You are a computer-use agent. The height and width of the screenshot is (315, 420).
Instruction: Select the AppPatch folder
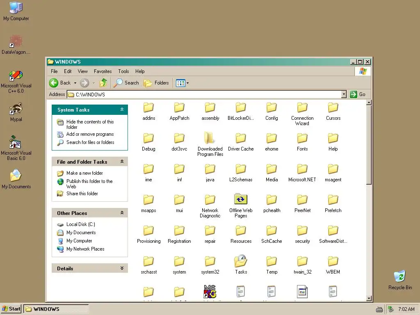pos(179,112)
